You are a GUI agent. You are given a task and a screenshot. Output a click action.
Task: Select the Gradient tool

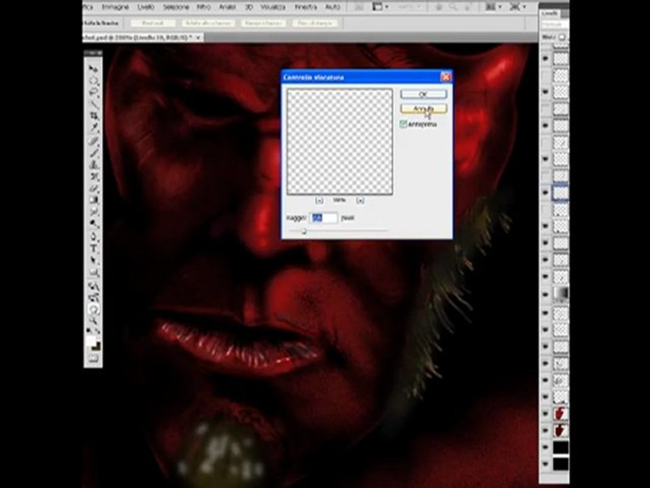tap(93, 201)
